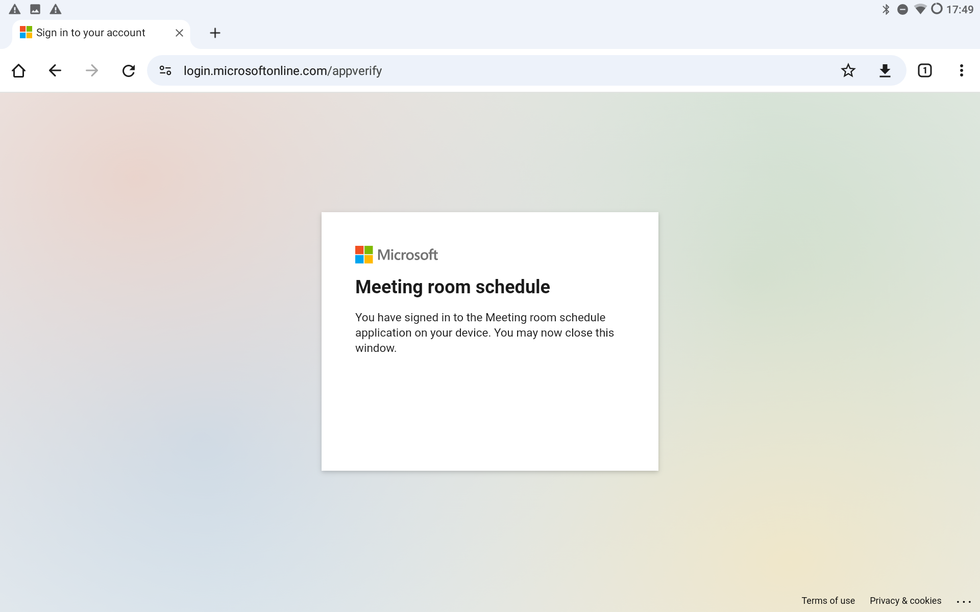Screen dimensions: 980x612
Task: Open a new tab with plus button
Action: coord(215,33)
